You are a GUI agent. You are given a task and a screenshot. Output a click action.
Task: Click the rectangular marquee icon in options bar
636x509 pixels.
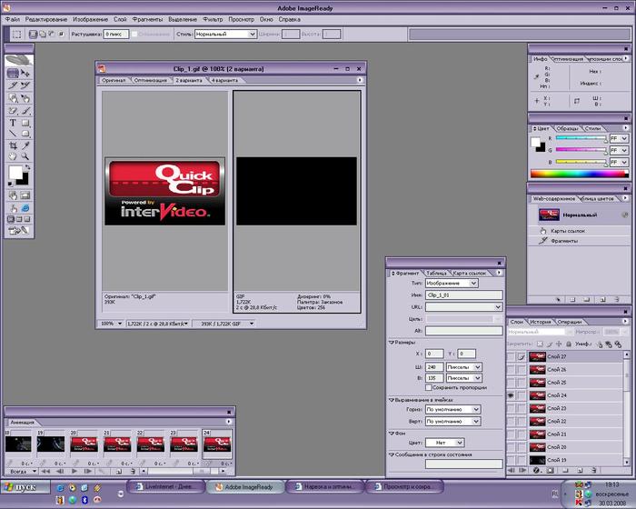(x=16, y=35)
